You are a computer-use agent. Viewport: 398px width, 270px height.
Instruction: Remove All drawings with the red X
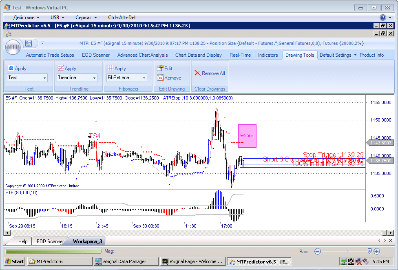[210, 73]
